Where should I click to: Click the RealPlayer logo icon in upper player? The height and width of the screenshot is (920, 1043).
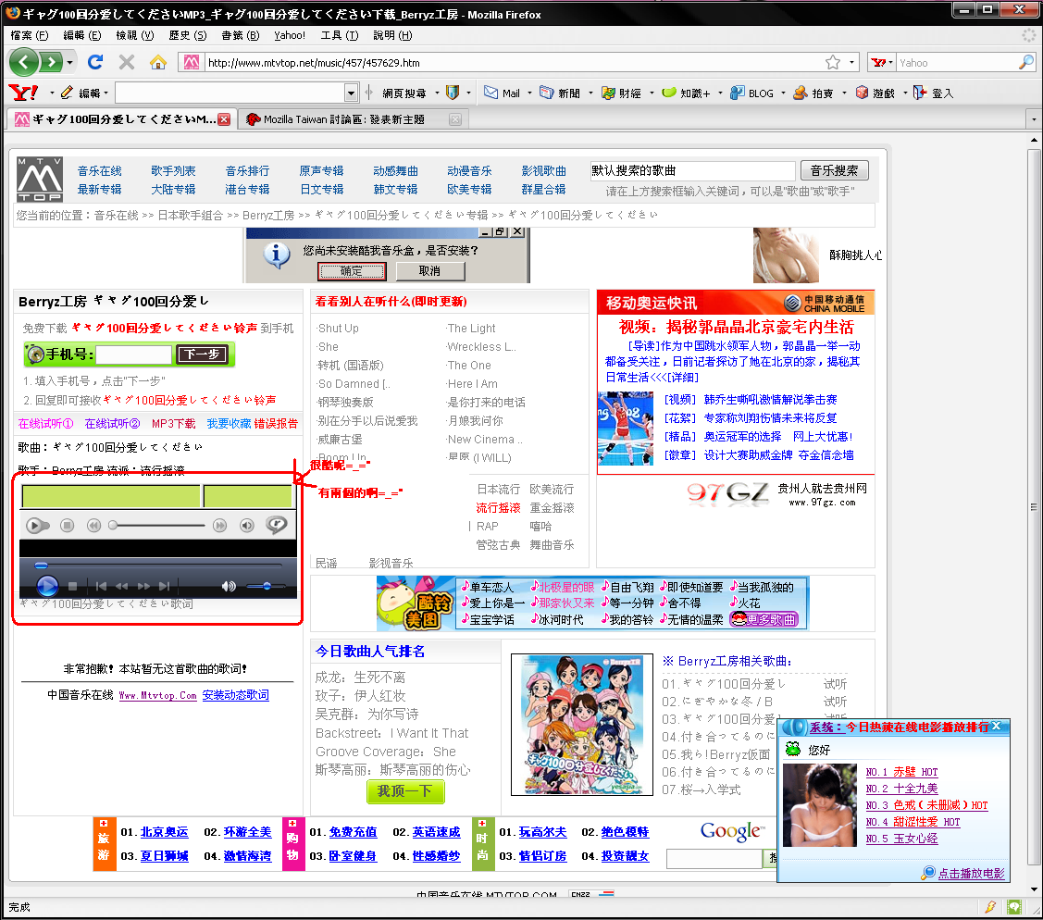coord(276,525)
